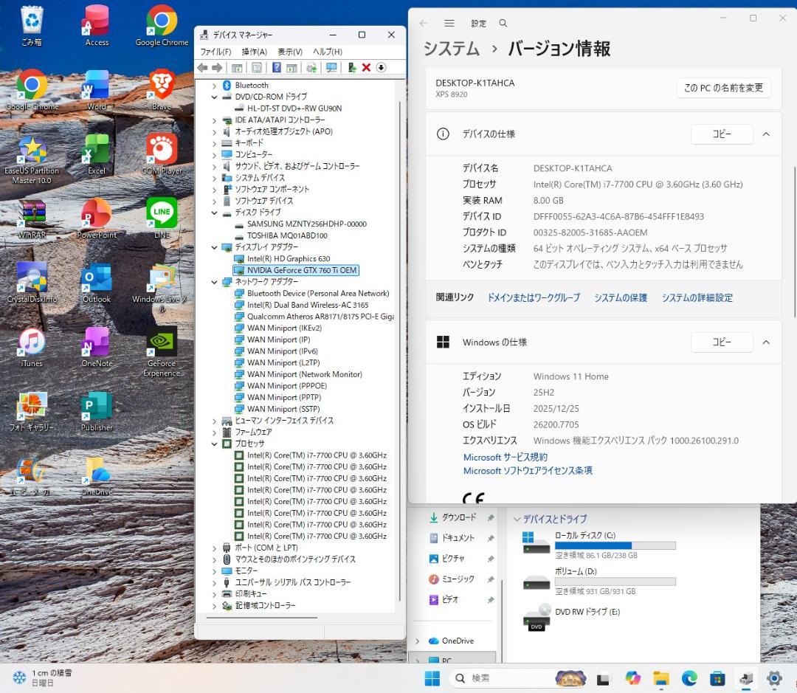Open the システムの詳細設定 link
This screenshot has height=693, width=797.
(x=697, y=298)
